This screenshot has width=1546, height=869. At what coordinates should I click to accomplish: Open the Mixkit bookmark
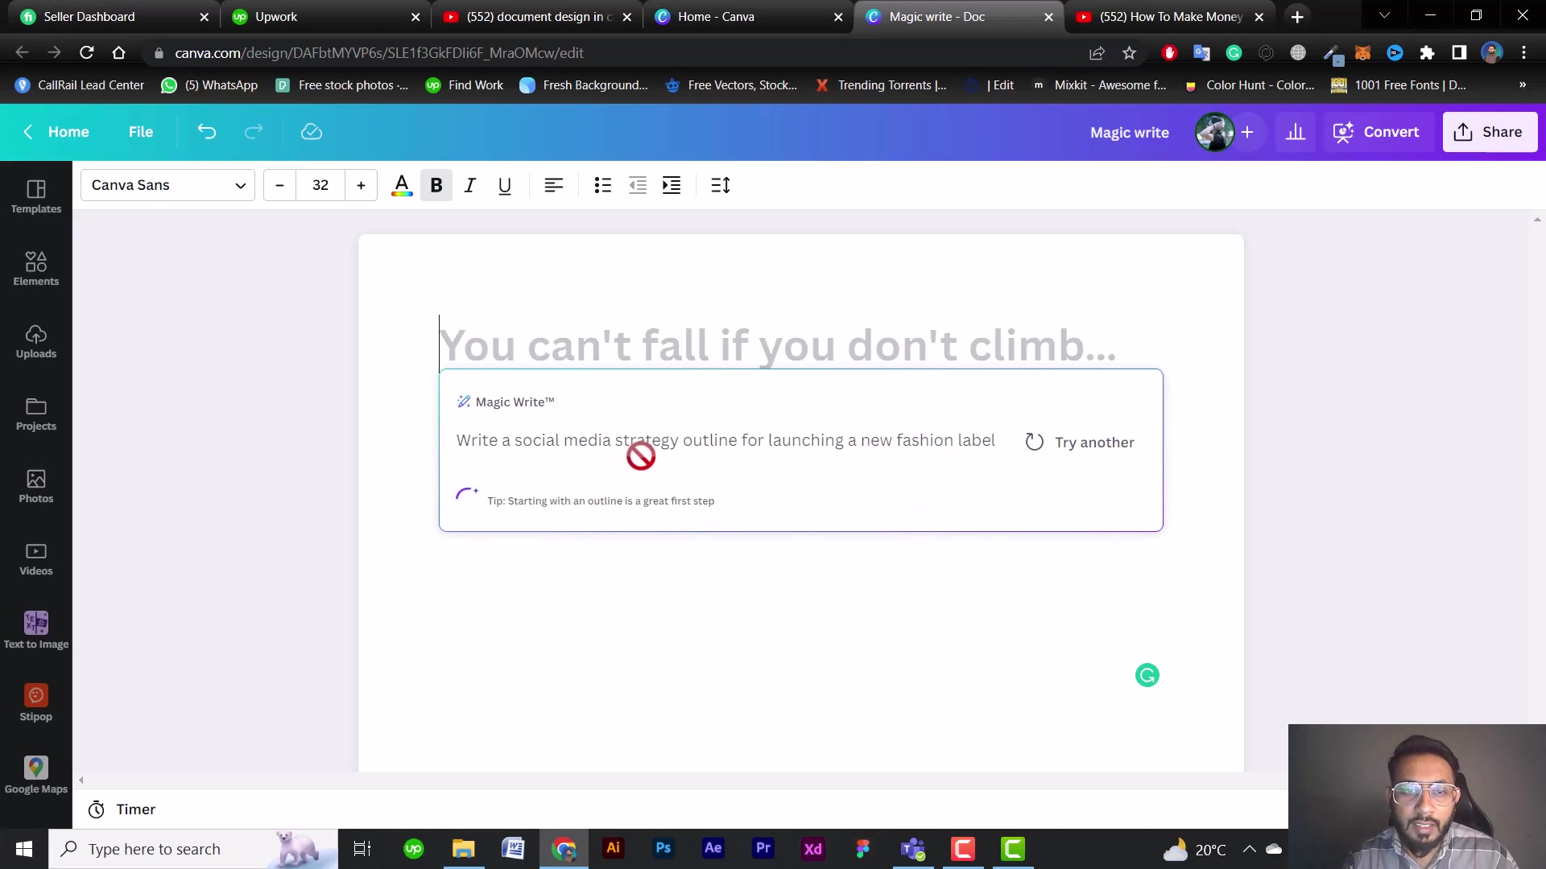coord(1099,85)
